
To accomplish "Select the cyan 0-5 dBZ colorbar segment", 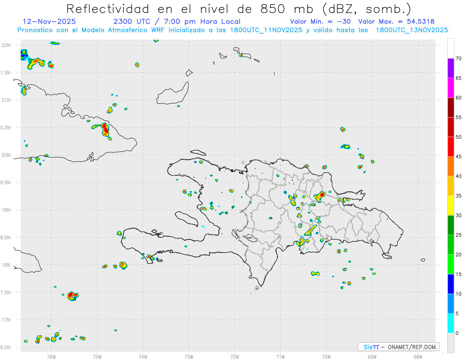I will click(451, 323).
